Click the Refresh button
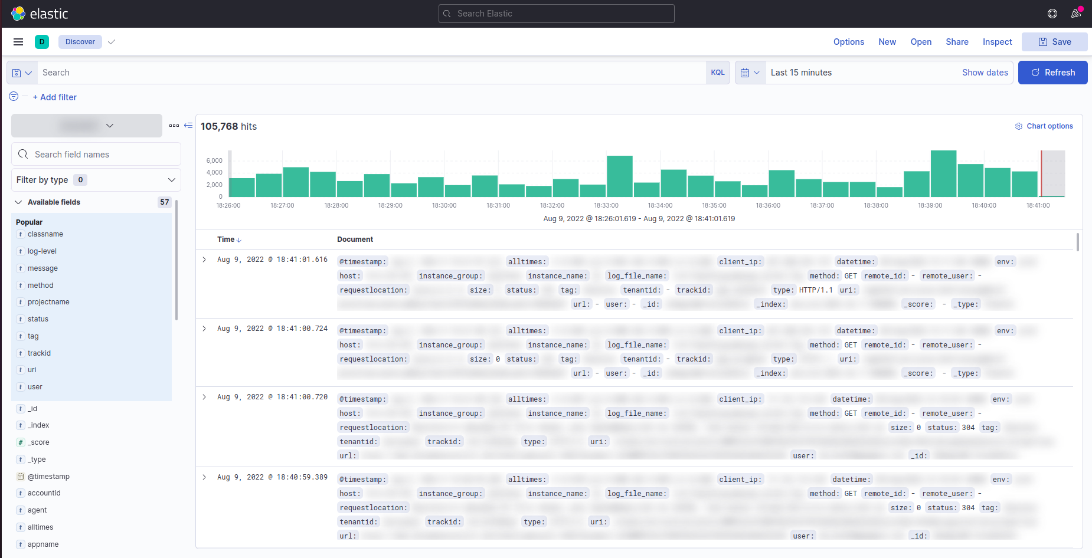The image size is (1092, 558). [1053, 72]
